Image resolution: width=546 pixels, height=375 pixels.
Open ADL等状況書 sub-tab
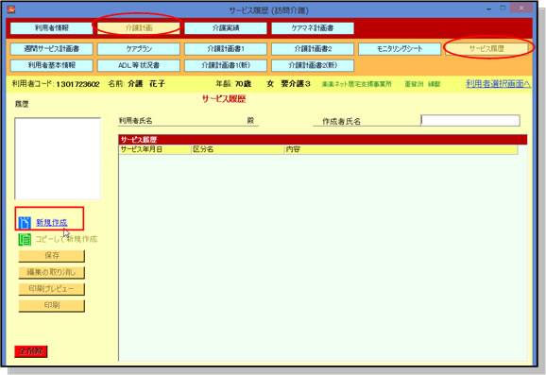click(x=139, y=65)
